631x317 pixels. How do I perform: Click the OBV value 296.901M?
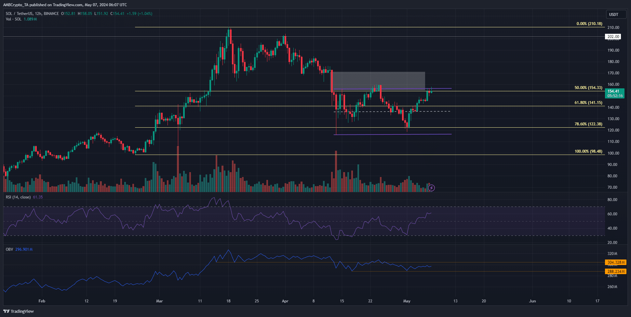point(24,249)
